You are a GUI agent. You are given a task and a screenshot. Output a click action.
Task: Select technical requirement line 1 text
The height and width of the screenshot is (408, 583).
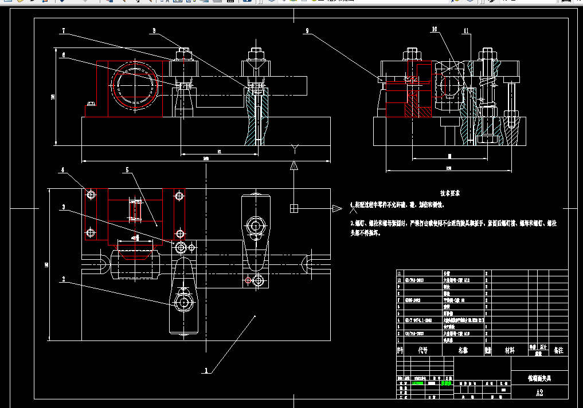click(x=397, y=204)
